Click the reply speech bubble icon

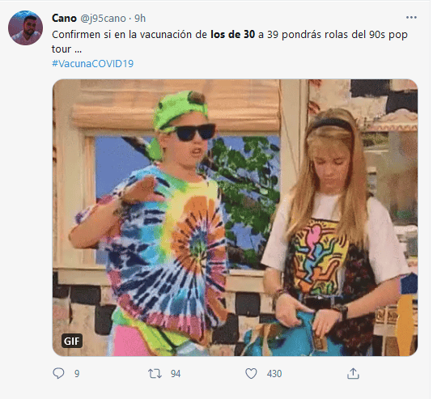pos(58,373)
